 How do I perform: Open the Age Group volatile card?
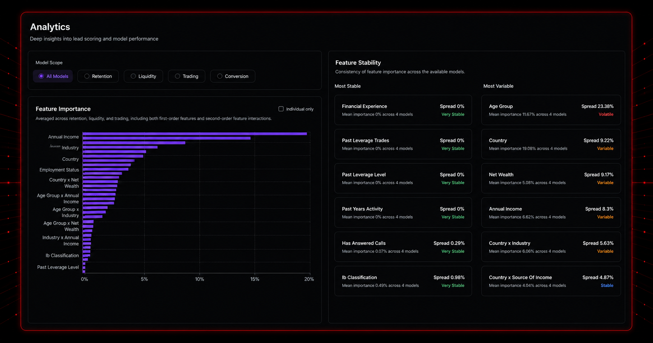coord(551,110)
